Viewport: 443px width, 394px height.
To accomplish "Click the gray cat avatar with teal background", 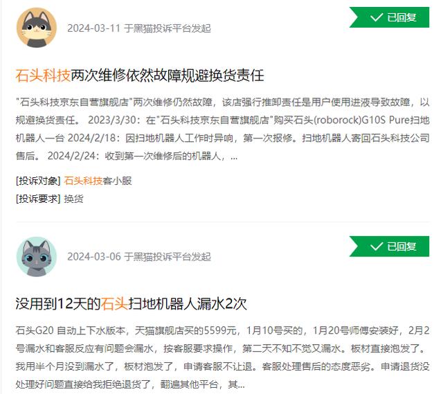I will tap(37, 257).
